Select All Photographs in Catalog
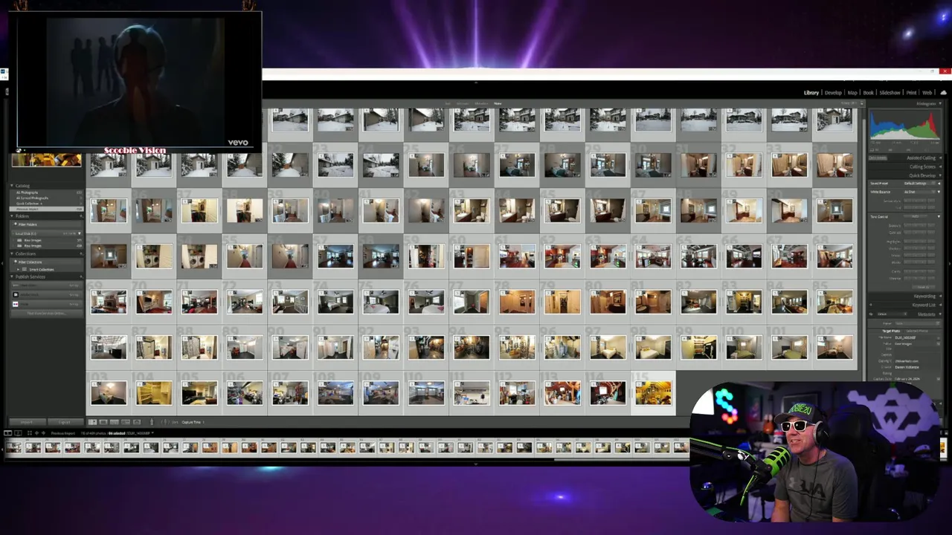Viewport: 952px width, 535px height. [28, 192]
